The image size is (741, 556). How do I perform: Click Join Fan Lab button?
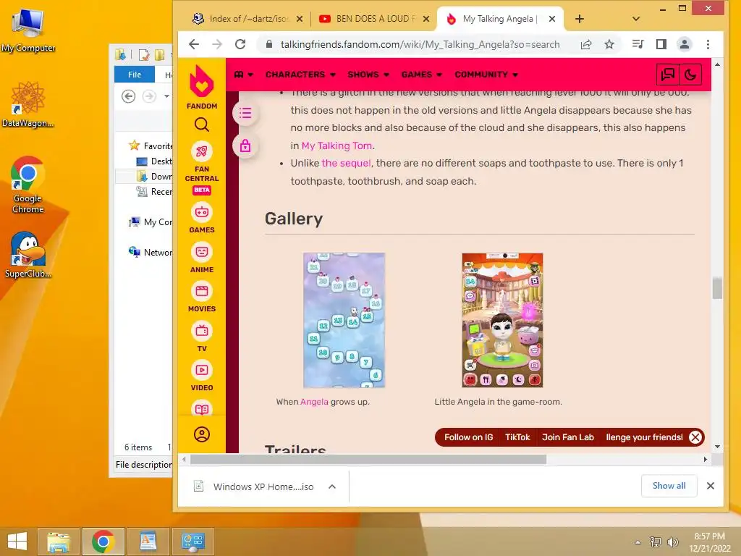[x=567, y=437]
